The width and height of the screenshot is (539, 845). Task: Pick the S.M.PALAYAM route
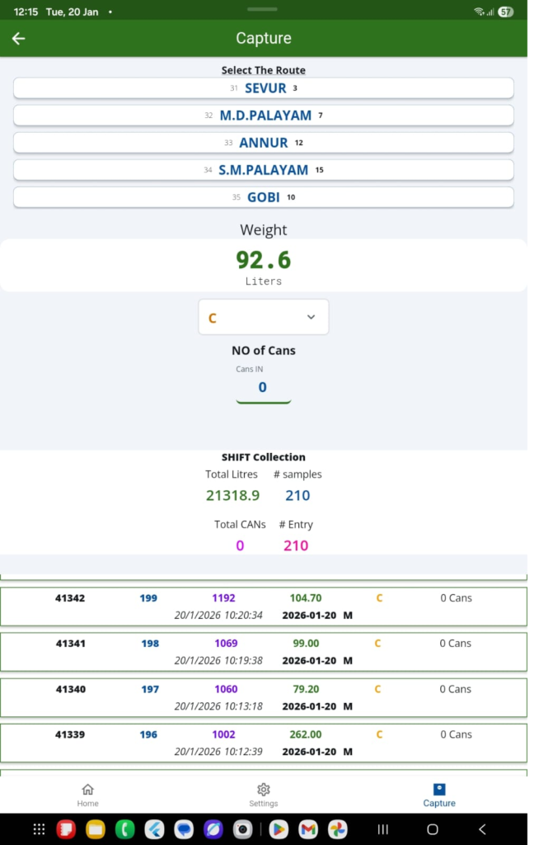click(264, 170)
